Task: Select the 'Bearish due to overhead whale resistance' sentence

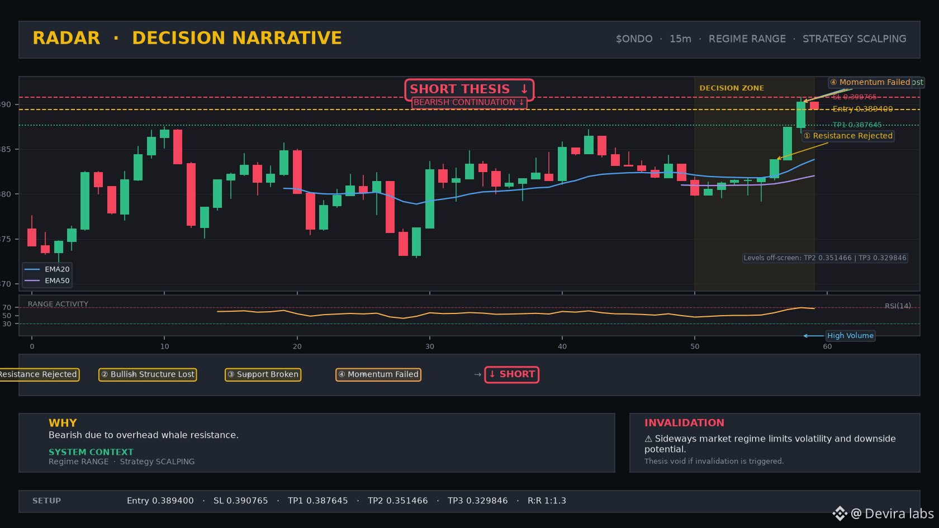Action: pyautogui.click(x=144, y=435)
